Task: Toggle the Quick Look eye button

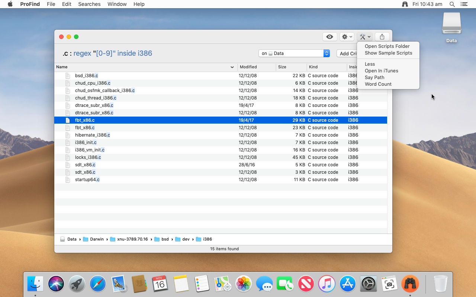Action: click(x=329, y=37)
